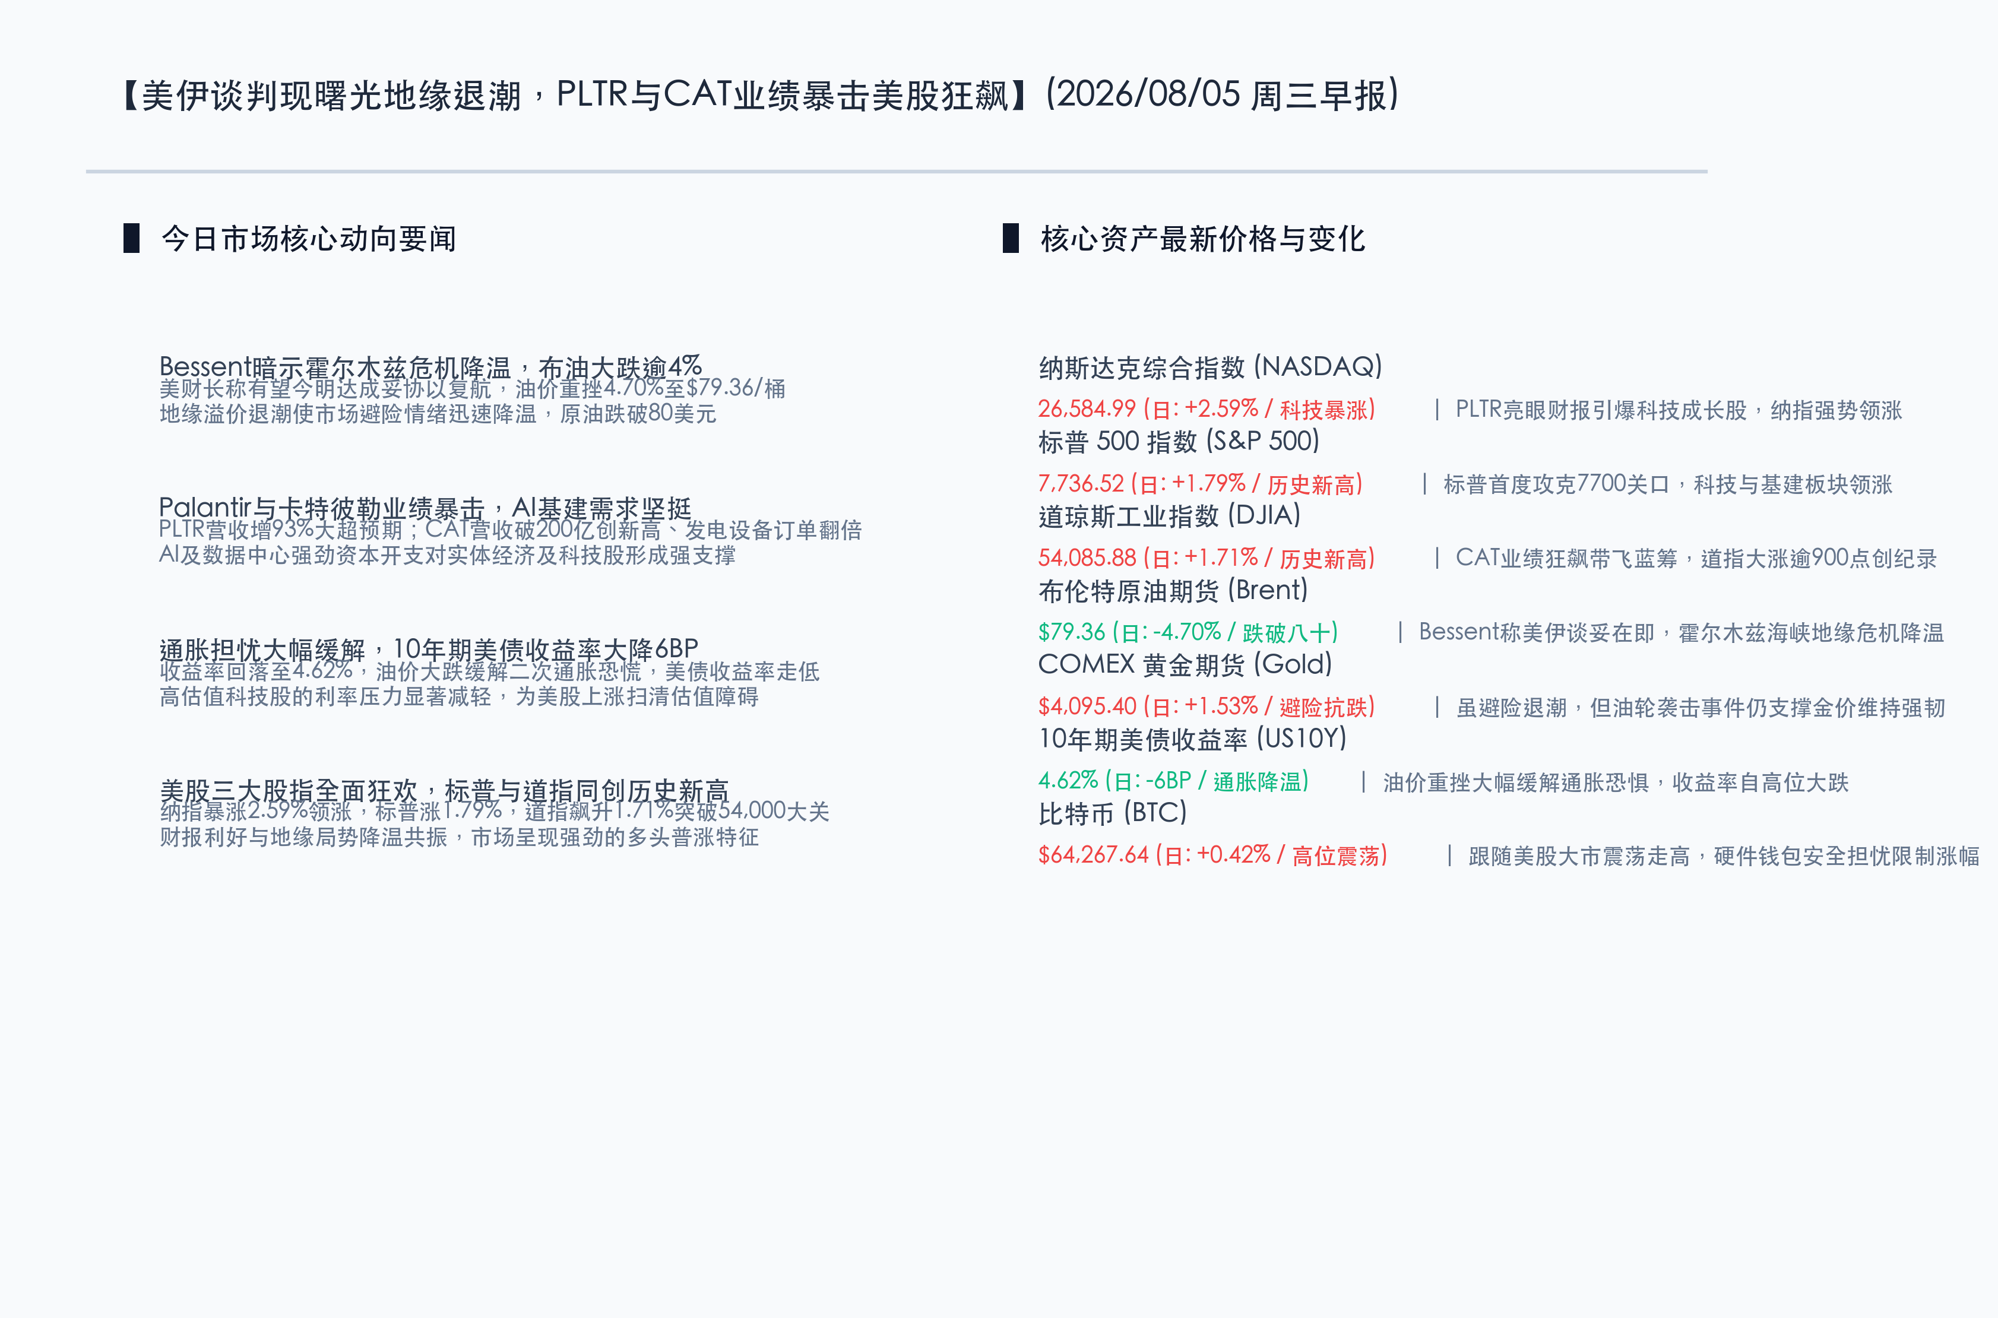The image size is (1998, 1318).
Task: Click BTC value $64,267.64 高位震荡
Action: (x=1213, y=855)
